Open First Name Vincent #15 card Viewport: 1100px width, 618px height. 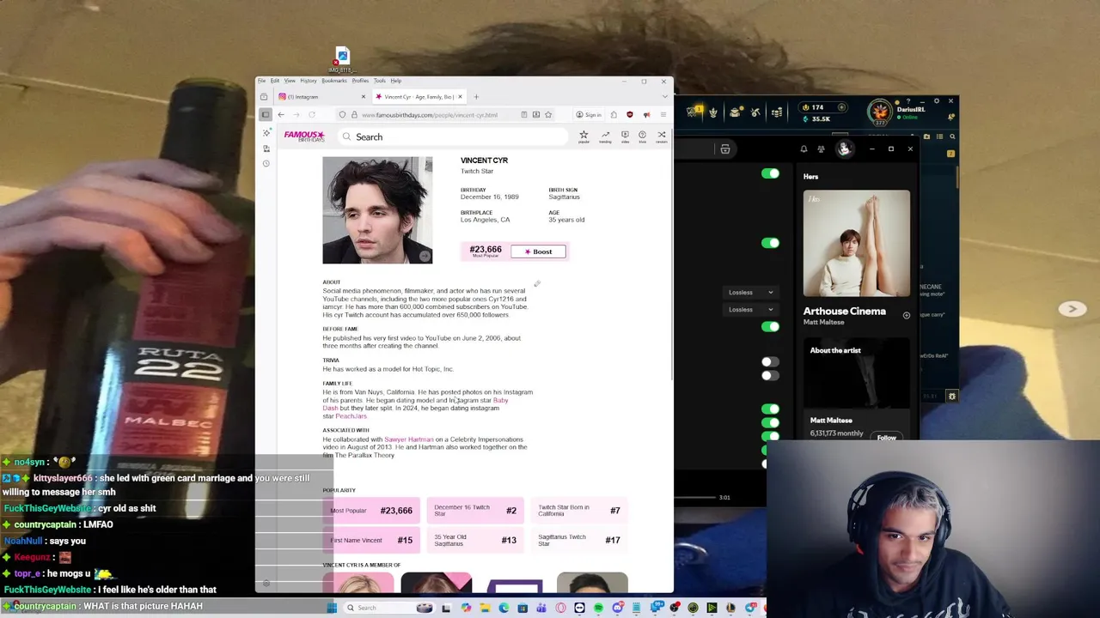(371, 541)
